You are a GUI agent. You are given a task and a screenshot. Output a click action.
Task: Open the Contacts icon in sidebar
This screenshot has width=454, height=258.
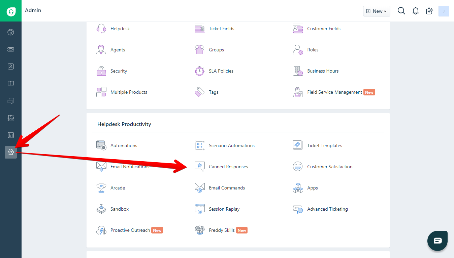point(11,67)
